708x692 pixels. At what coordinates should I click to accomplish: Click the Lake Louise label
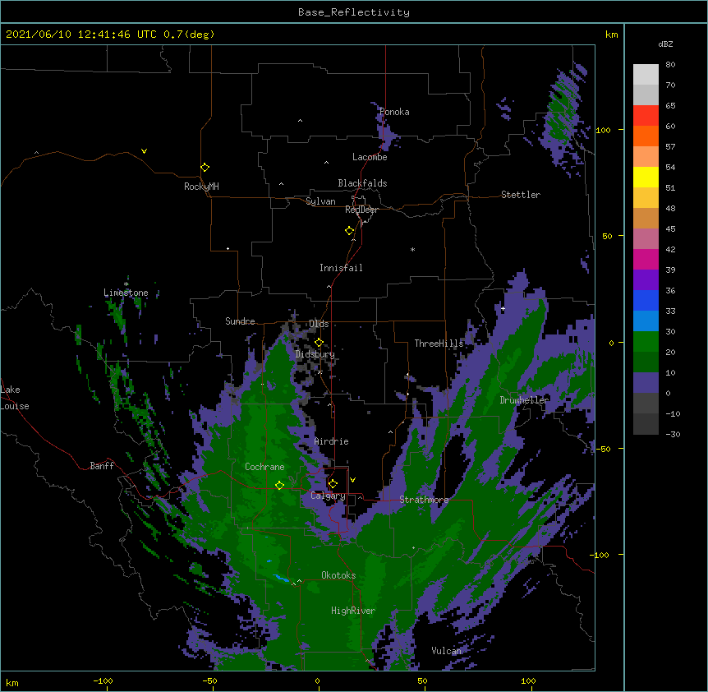click(x=15, y=398)
